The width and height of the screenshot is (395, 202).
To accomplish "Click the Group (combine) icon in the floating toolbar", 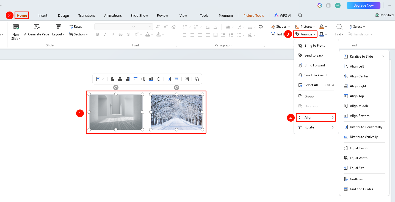I will coord(187,79).
